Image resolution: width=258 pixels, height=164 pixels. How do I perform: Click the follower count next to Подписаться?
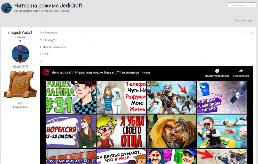coord(253,5)
